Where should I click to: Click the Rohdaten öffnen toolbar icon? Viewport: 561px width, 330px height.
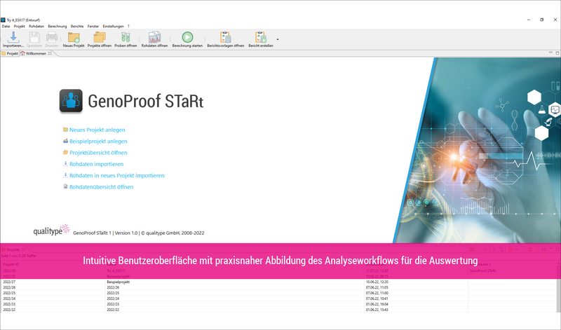[154, 38]
